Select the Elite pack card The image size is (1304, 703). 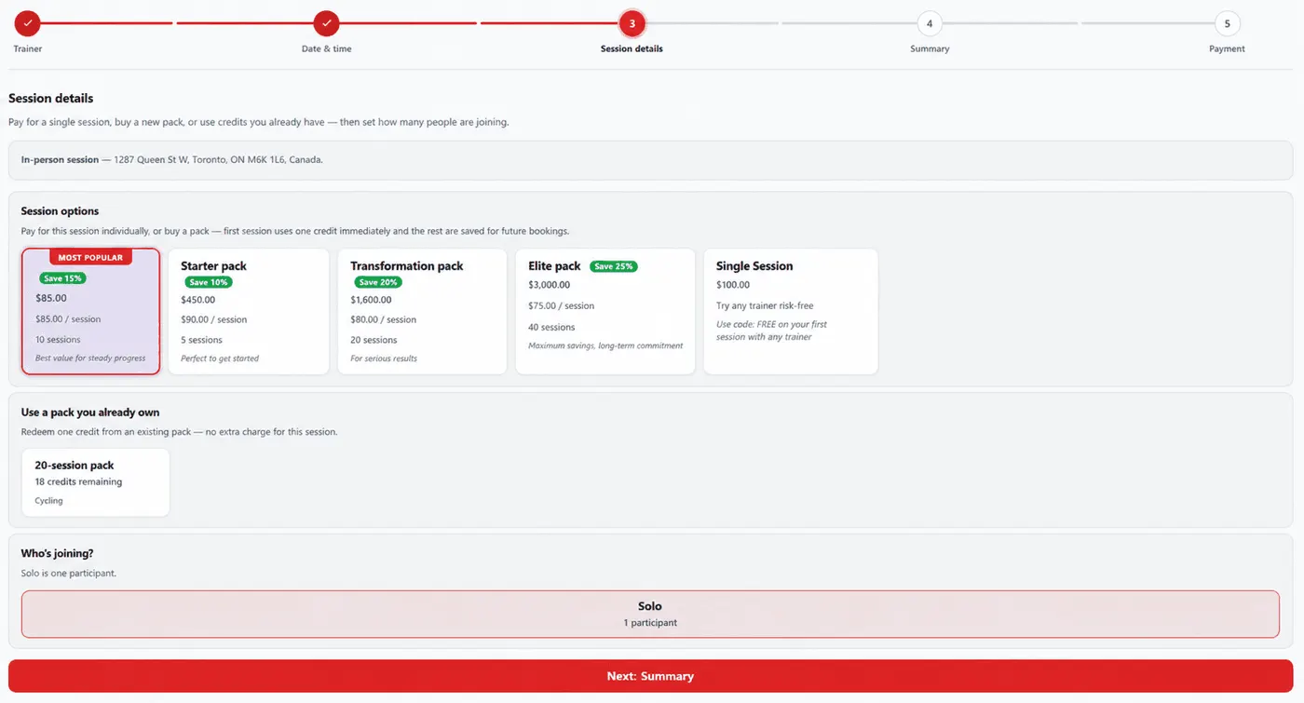(x=605, y=311)
